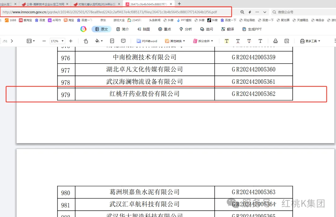Click the stamp tool icon

[x=276, y=41]
